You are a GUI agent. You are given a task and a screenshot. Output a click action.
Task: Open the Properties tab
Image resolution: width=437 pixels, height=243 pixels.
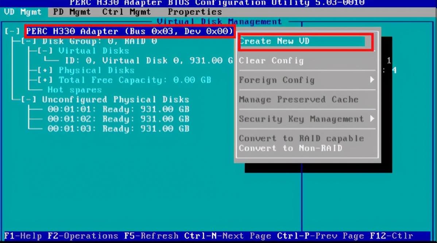pos(195,12)
